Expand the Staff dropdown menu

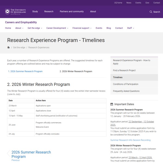point(130,28)
